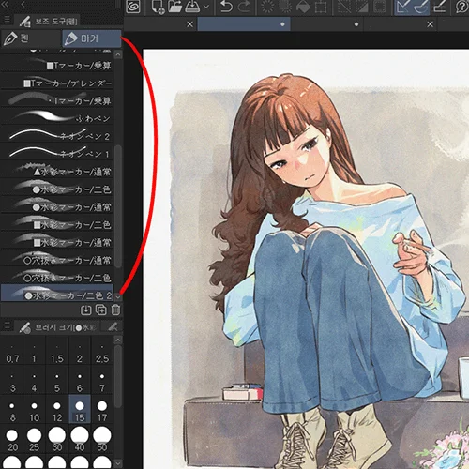This screenshot has width=469, height=469.
Task: Expand dropdown arrow next to save icon
Action: (x=206, y=7)
